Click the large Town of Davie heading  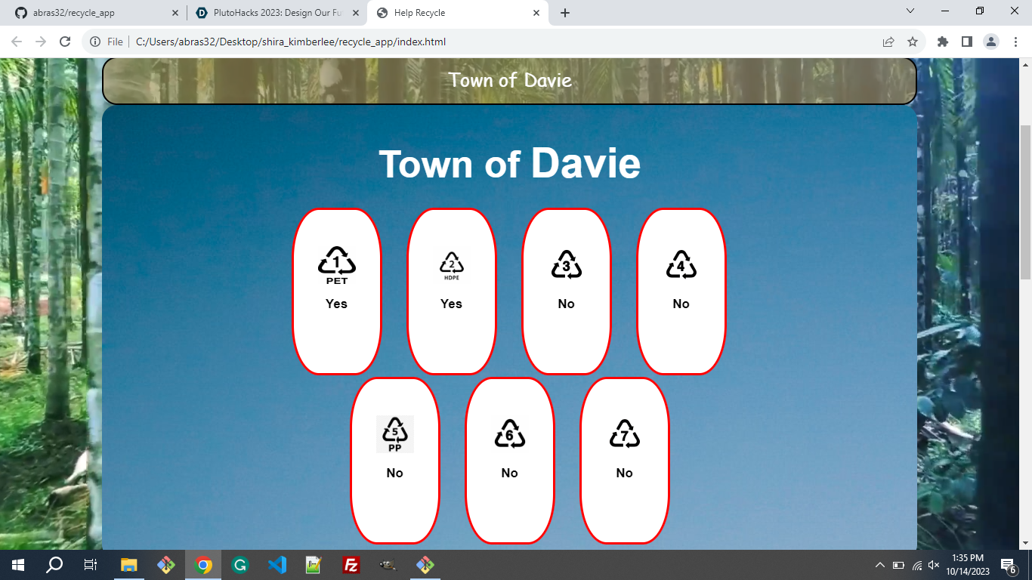[510, 163]
